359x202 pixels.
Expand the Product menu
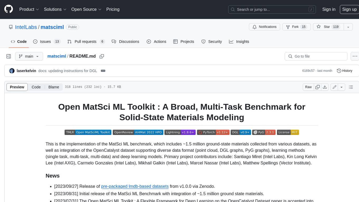click(29, 9)
